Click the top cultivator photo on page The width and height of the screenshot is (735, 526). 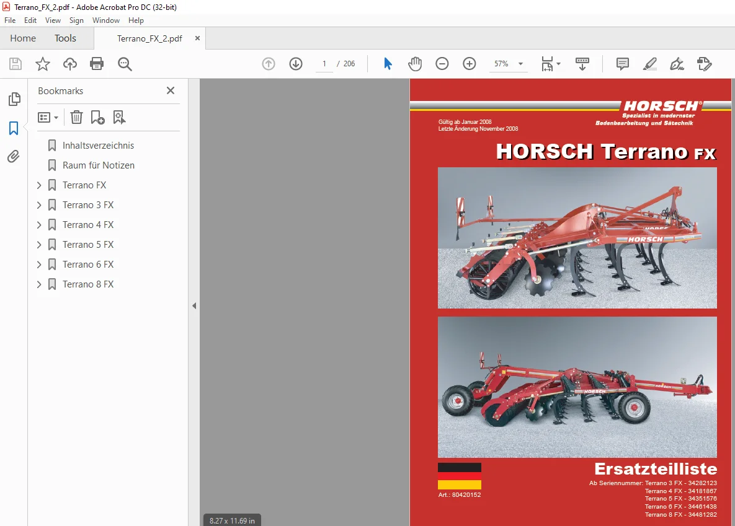[577, 238]
